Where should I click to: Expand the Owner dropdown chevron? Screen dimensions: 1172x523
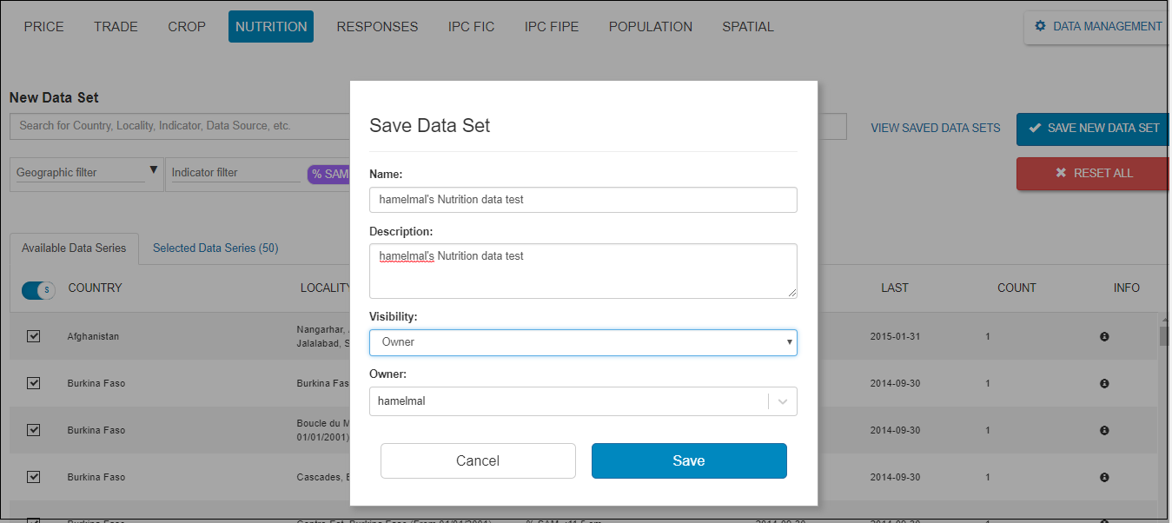(x=783, y=401)
